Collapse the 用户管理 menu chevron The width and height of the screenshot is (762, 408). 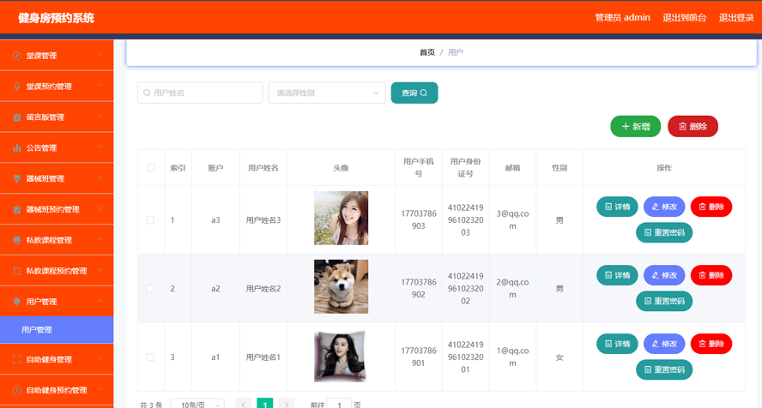(100, 301)
